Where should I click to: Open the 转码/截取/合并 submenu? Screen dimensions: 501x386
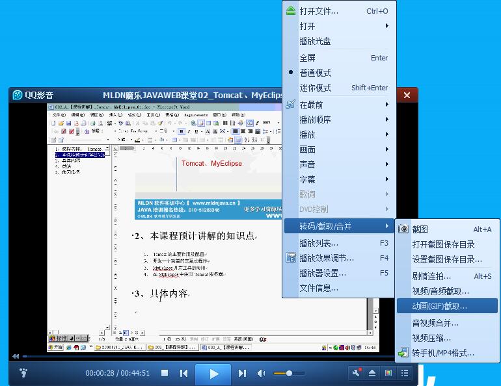pos(340,226)
